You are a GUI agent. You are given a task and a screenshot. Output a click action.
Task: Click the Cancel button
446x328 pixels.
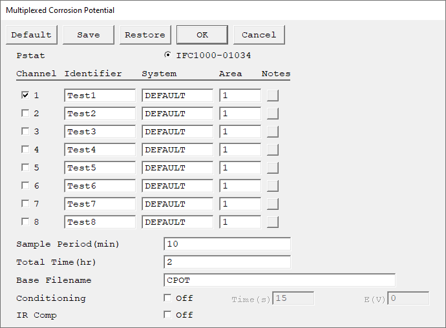point(259,35)
